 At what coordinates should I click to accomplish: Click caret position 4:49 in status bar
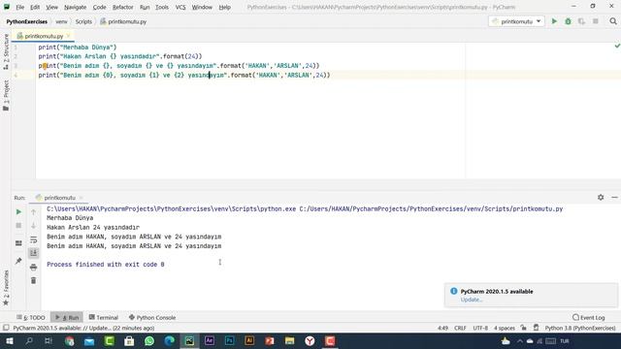442,328
